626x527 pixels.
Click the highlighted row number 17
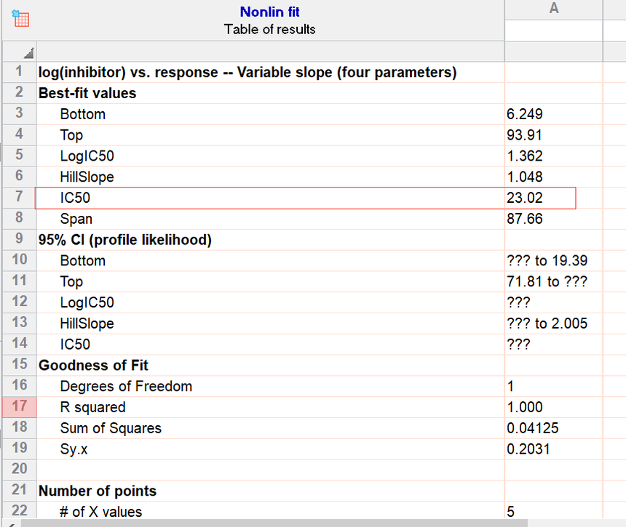click(19, 407)
